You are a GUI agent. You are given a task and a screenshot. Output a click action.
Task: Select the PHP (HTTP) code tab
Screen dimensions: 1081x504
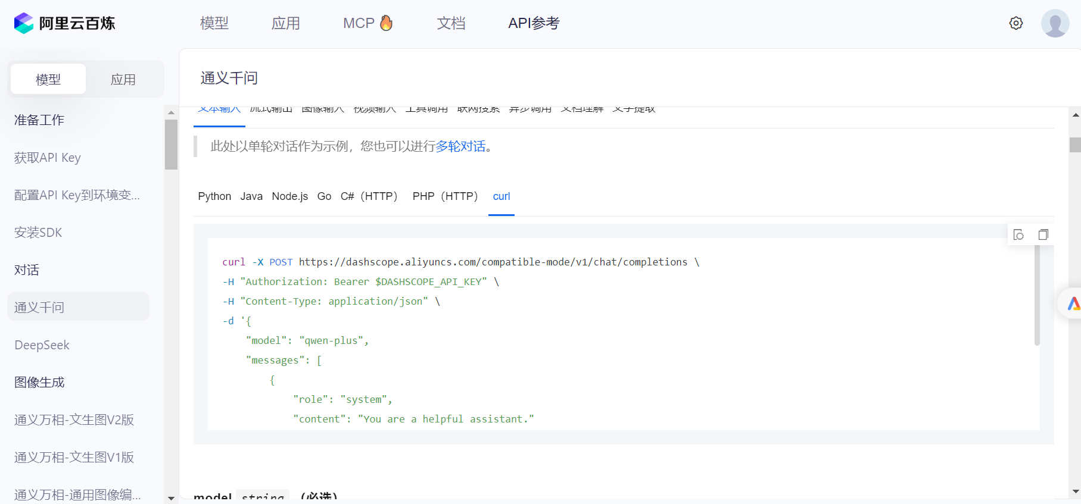coord(446,196)
